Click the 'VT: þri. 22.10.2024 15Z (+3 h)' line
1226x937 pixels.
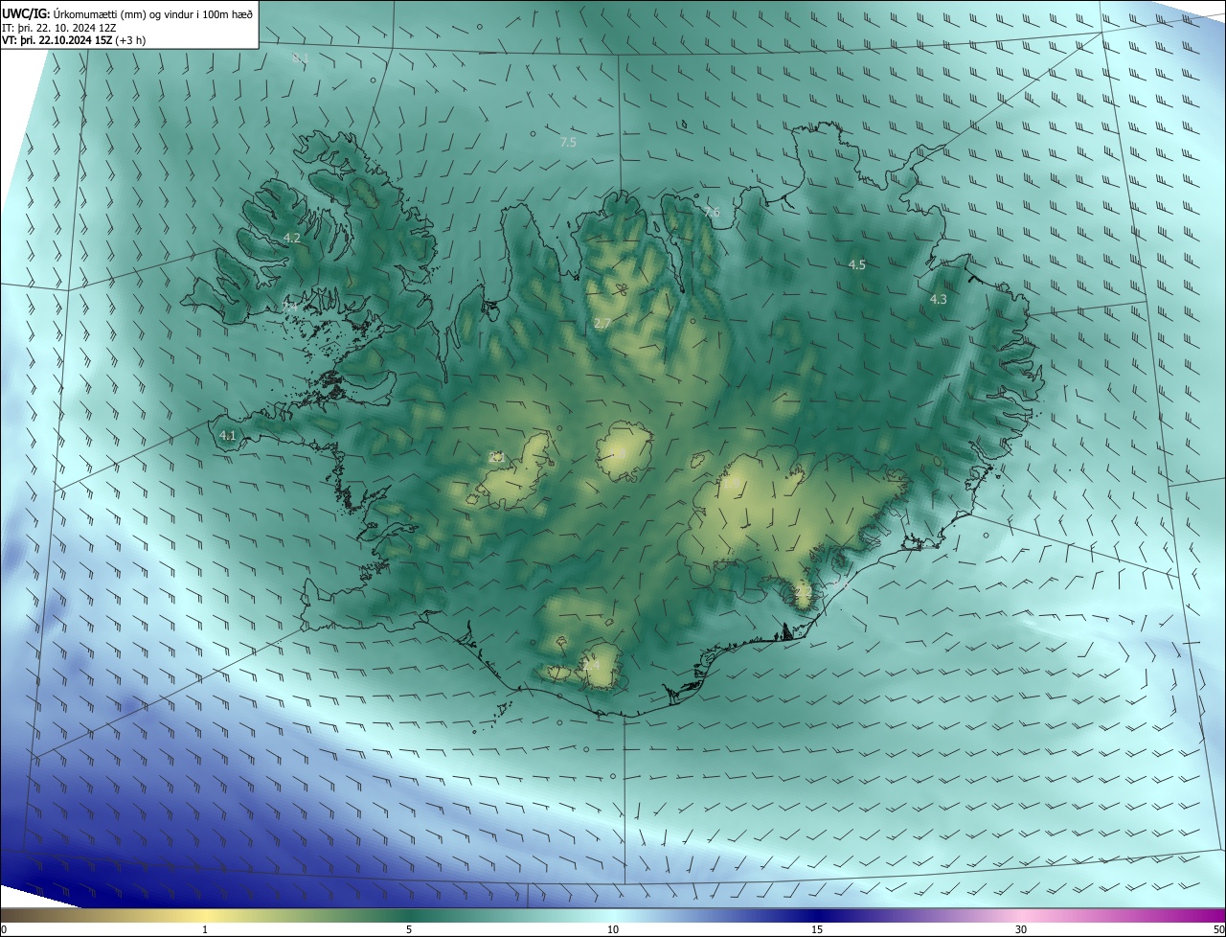click(74, 40)
